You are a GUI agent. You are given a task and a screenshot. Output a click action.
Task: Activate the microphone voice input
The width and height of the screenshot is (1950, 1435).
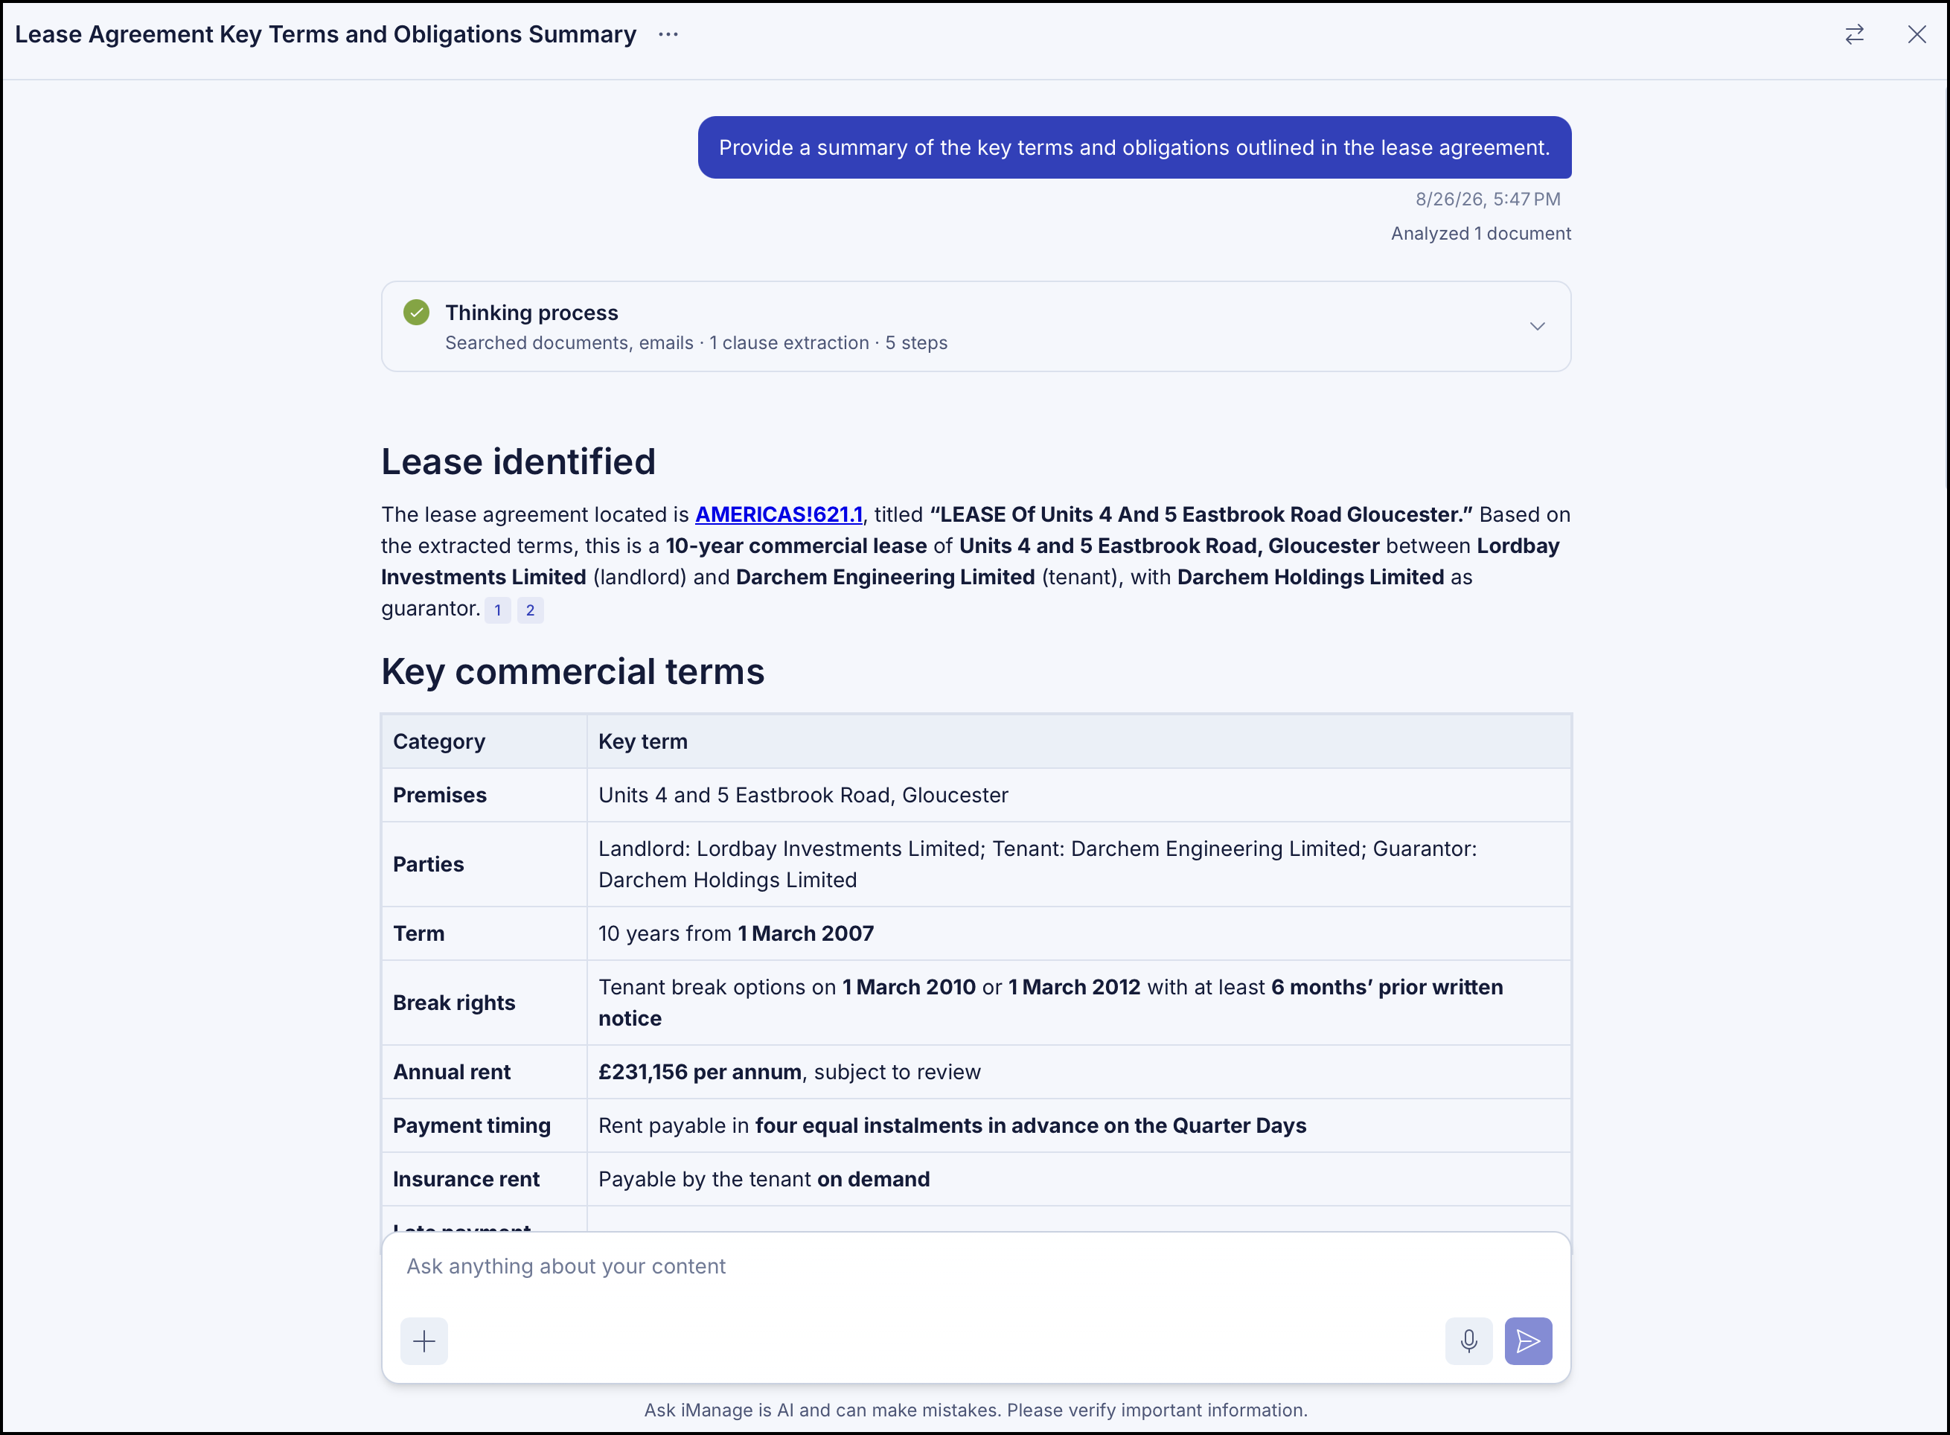tap(1468, 1341)
